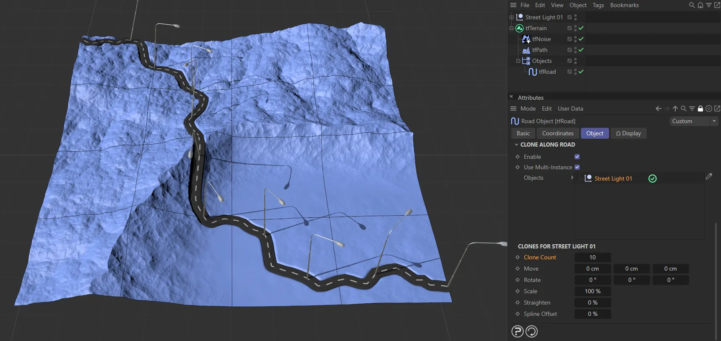721x341 pixels.
Task: Toggle the Use Multi-Instance checkbox
Action: coord(577,167)
